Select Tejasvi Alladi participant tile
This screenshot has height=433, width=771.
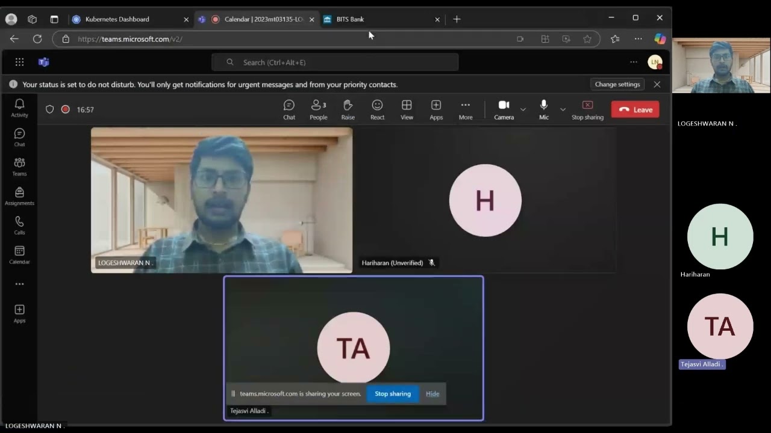click(x=354, y=348)
